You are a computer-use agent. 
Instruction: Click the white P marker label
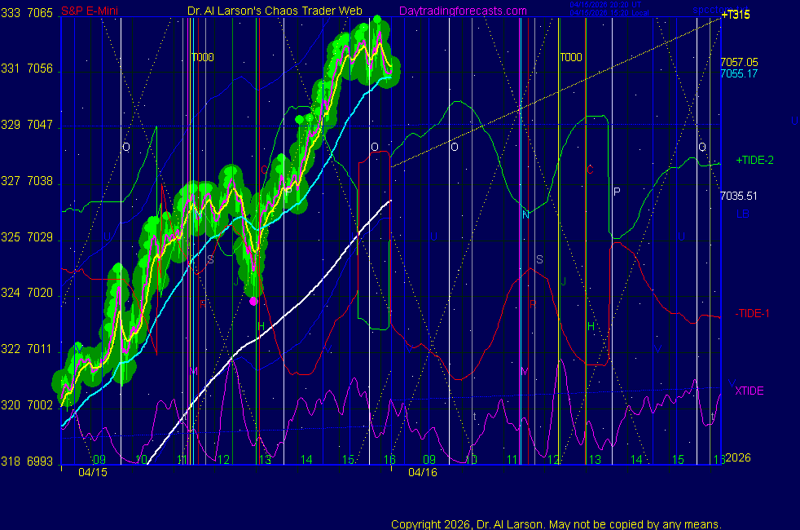[x=617, y=192]
